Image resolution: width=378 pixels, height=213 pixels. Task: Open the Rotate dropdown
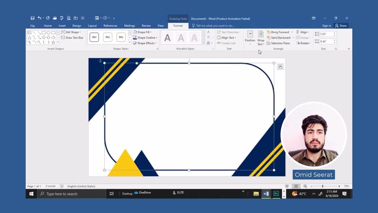click(303, 43)
